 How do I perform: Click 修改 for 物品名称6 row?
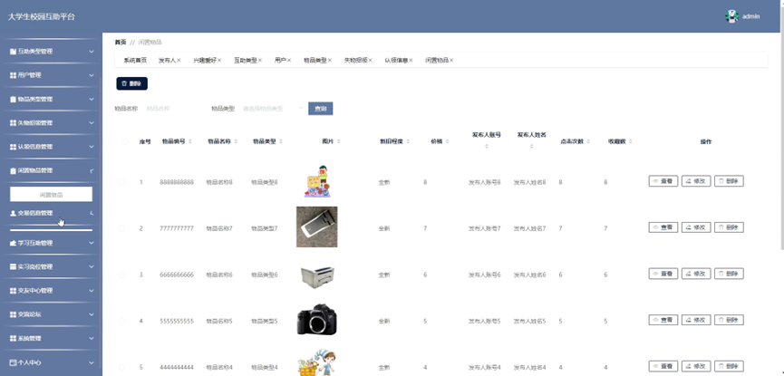coord(696,274)
